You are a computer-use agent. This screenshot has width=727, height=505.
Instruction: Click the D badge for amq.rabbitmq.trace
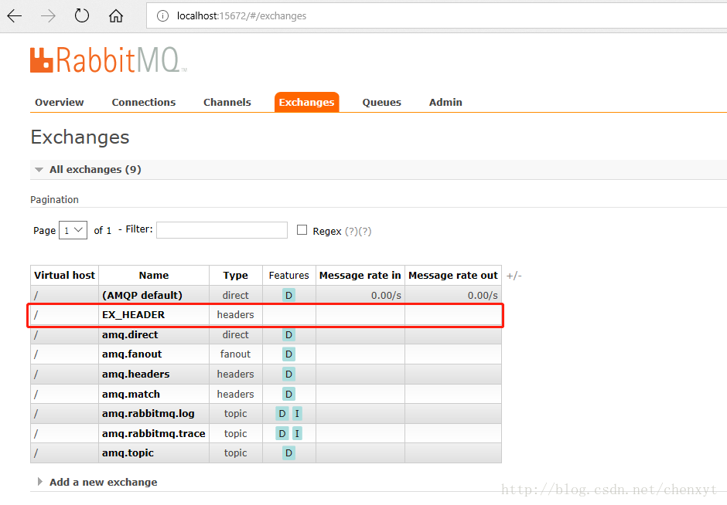(282, 434)
